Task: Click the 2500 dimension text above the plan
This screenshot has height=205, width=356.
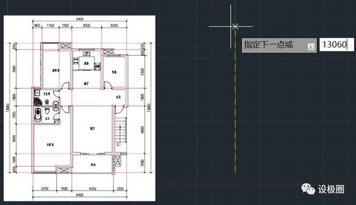Action: pos(114,26)
